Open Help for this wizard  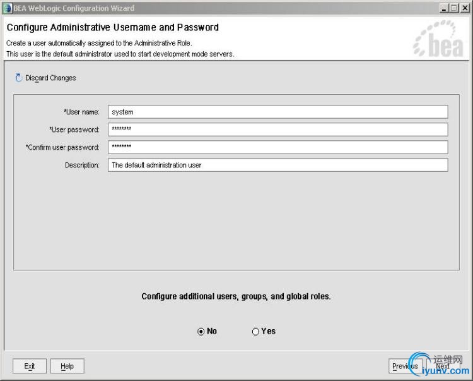[67, 366]
